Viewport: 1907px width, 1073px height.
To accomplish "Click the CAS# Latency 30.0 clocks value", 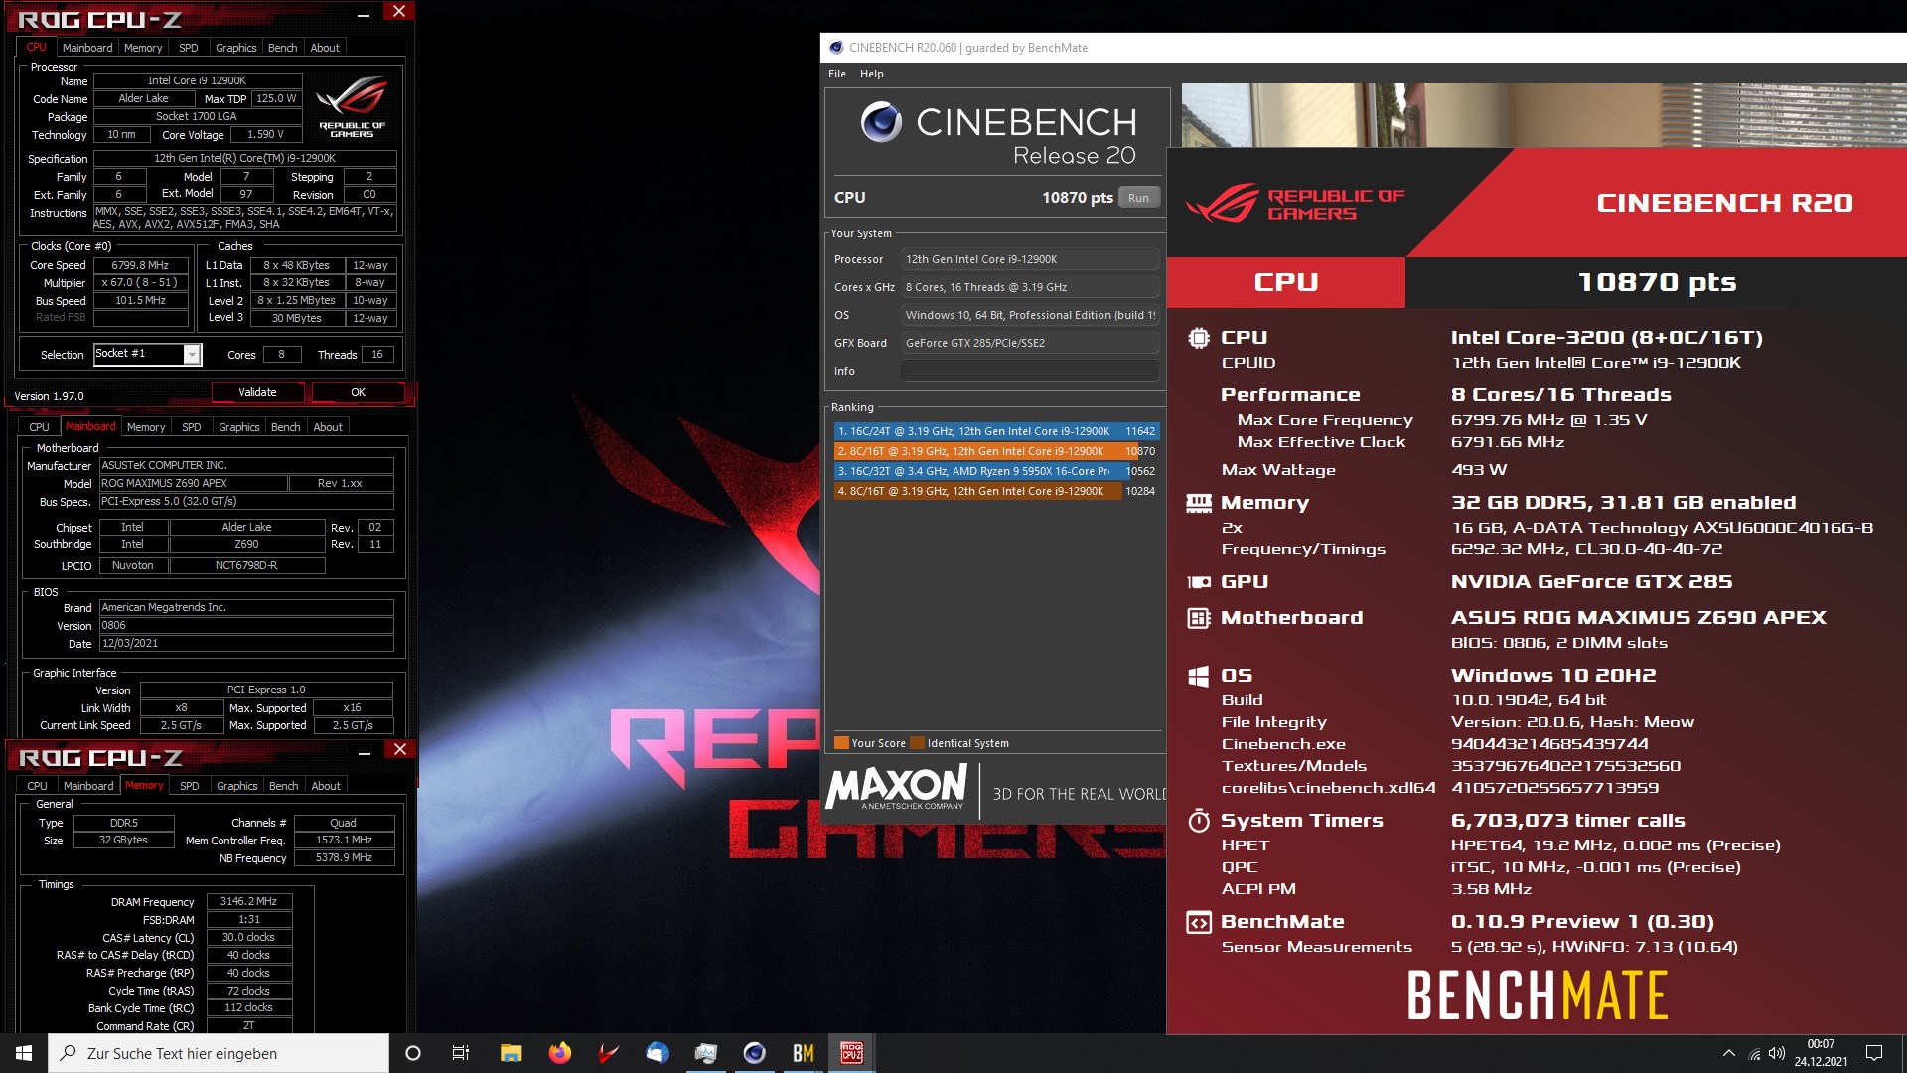I will [249, 937].
